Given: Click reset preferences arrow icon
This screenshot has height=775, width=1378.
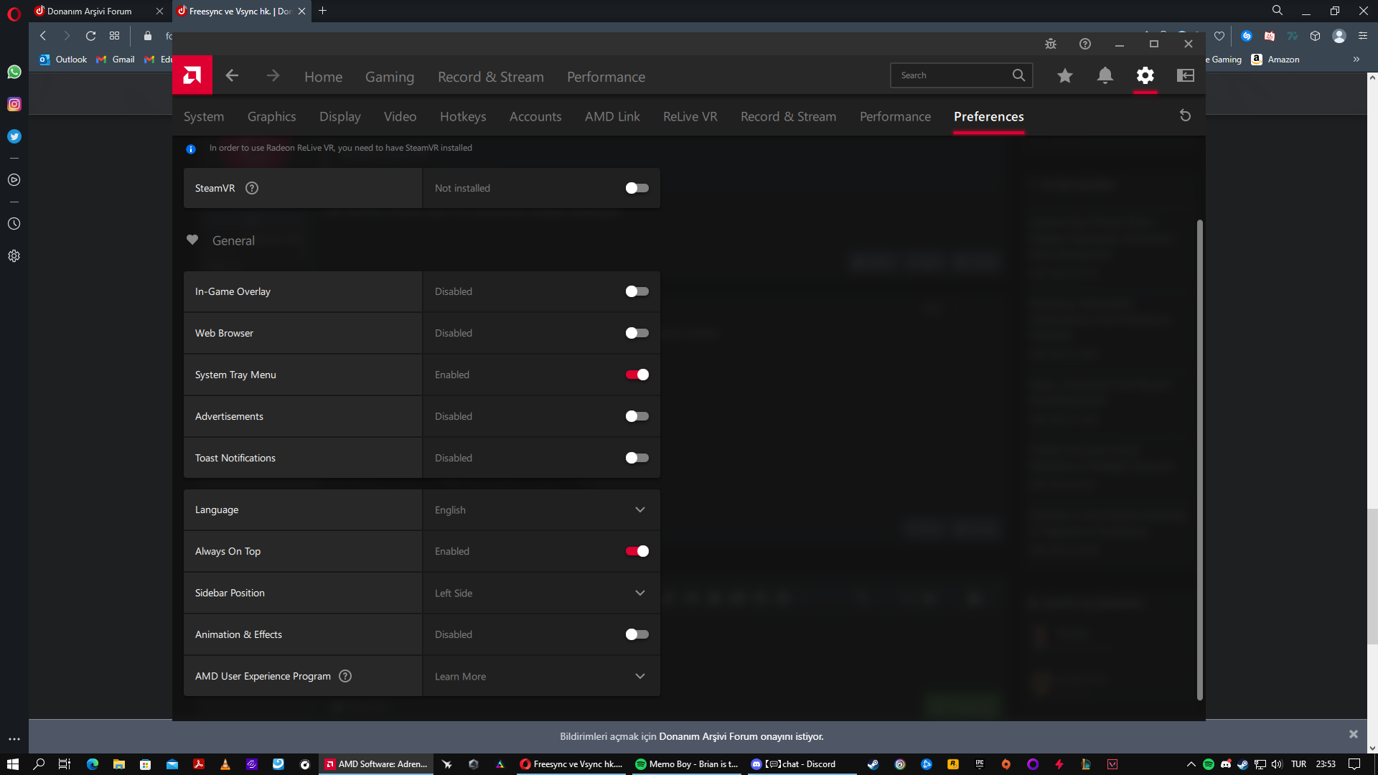Looking at the screenshot, I should [1185, 116].
